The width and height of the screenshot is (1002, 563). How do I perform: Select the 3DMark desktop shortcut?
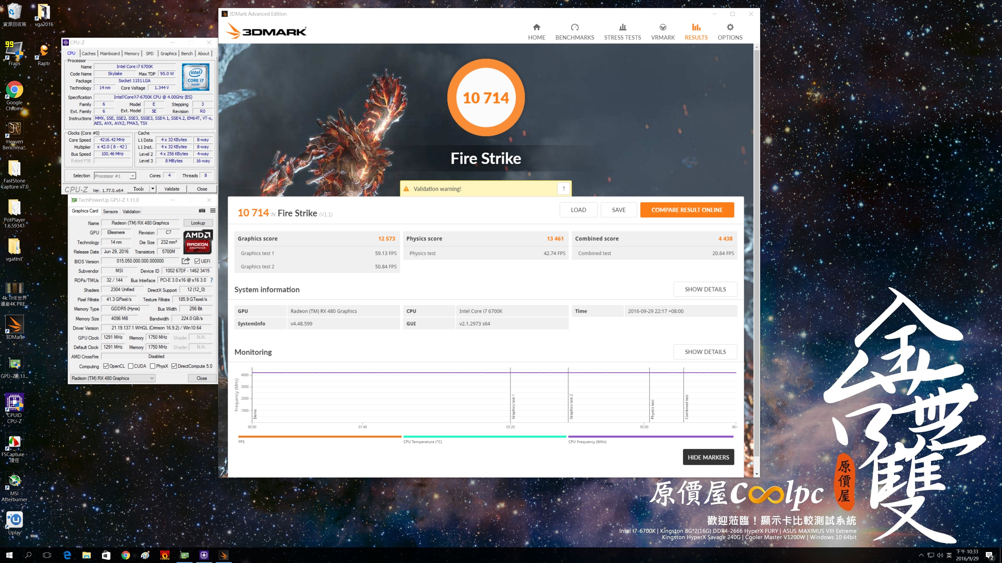point(14,327)
